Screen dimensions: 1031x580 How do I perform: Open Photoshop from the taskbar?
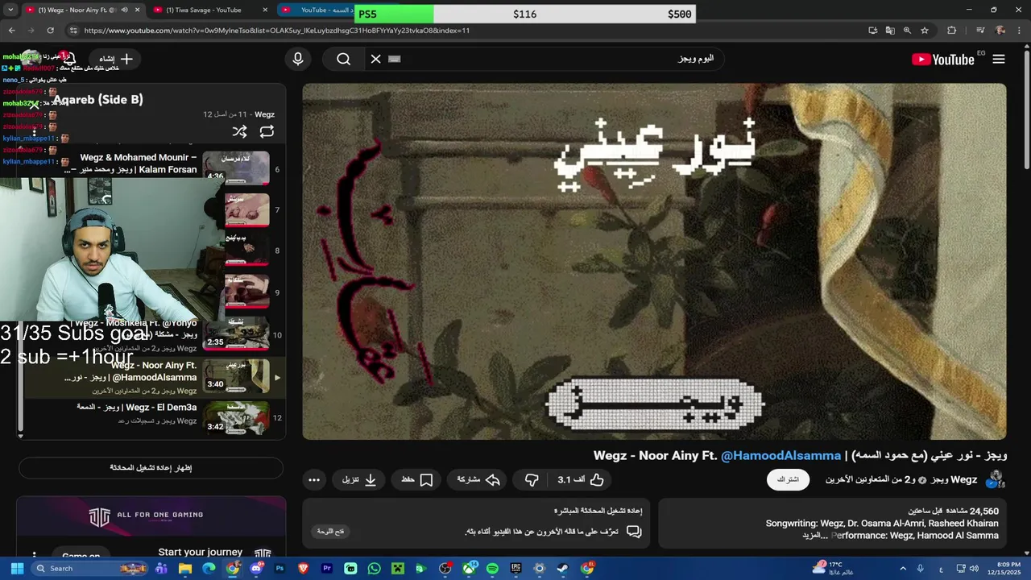(x=279, y=569)
